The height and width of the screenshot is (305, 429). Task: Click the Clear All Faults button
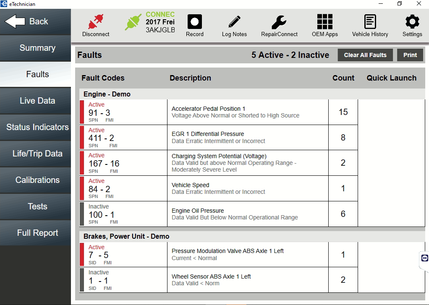pyautogui.click(x=365, y=55)
